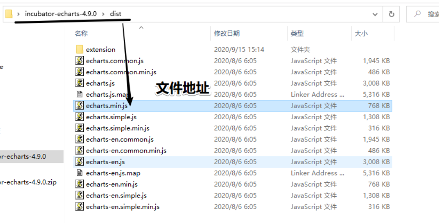Image resolution: width=439 pixels, height=223 pixels.
Task: Select the extension folder icon
Action: (x=80, y=49)
